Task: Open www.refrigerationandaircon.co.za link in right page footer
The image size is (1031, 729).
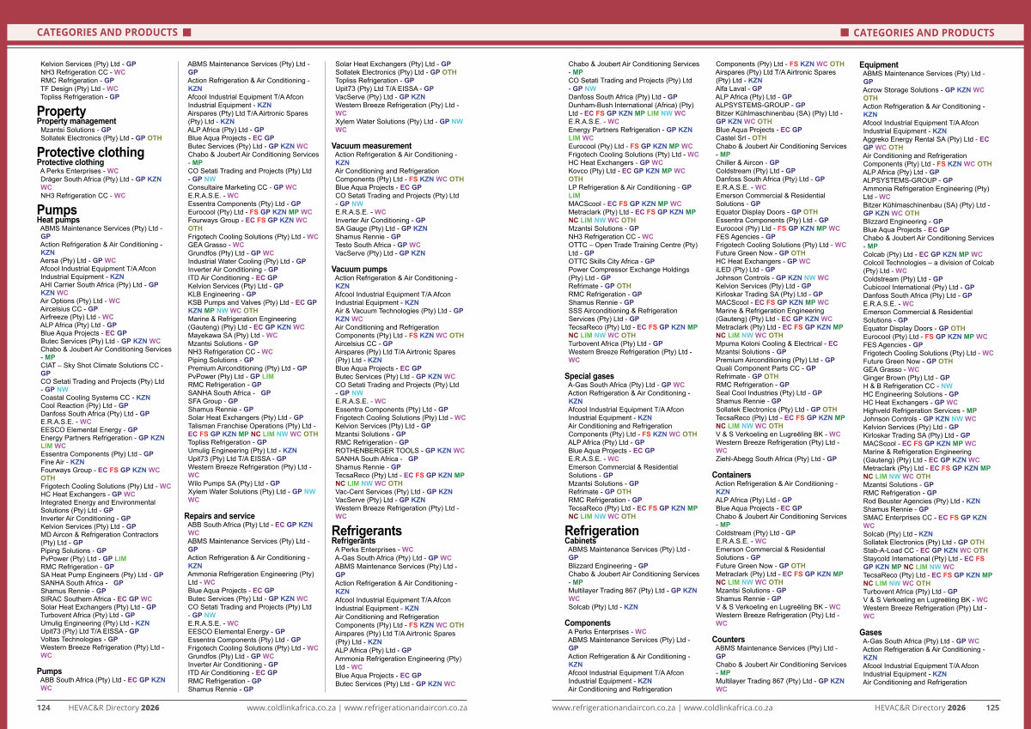Action: tap(613, 708)
